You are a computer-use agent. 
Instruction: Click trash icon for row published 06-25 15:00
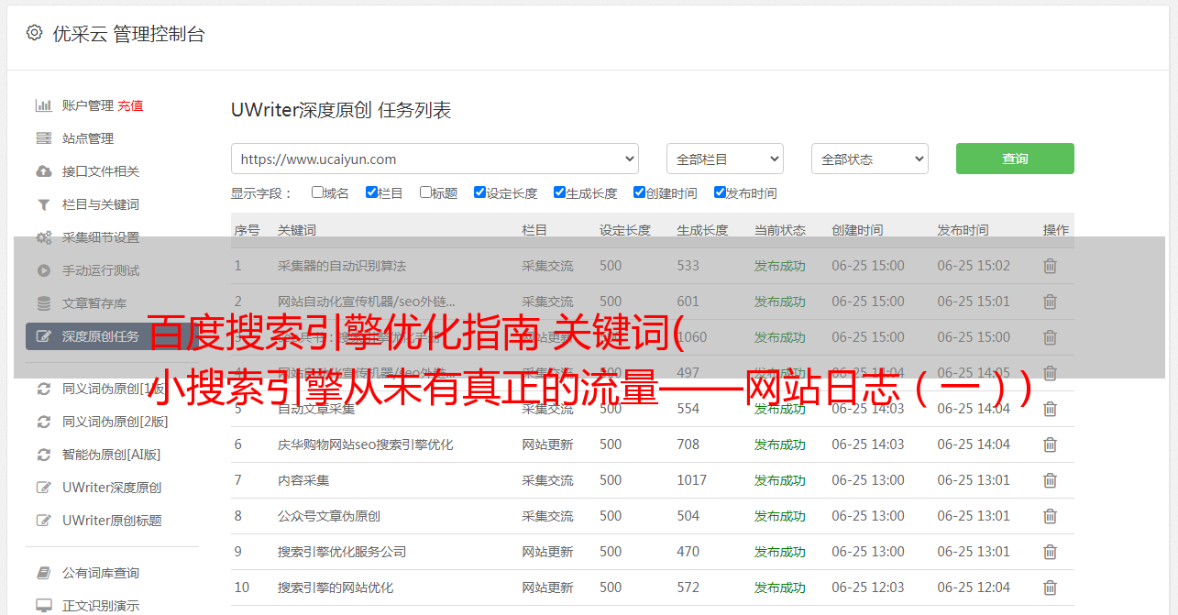1051,337
